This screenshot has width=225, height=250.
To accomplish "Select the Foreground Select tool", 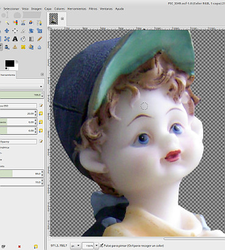I will (31, 22).
